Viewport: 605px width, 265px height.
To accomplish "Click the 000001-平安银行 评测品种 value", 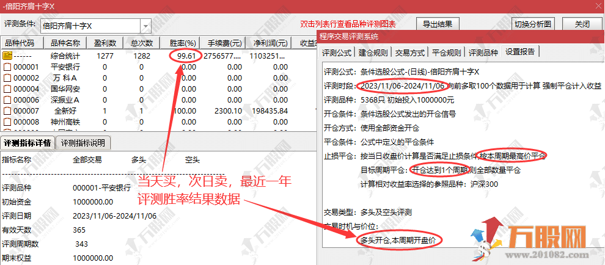I will click(101, 188).
